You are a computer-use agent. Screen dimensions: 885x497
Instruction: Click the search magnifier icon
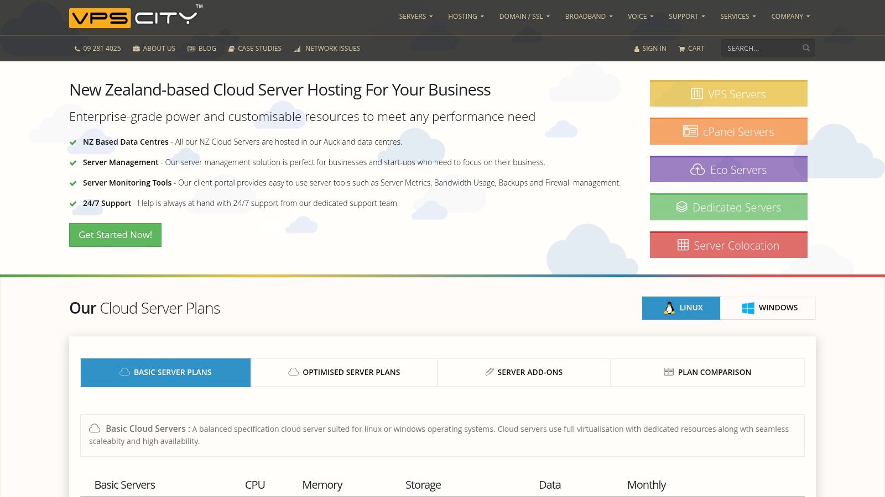(806, 48)
